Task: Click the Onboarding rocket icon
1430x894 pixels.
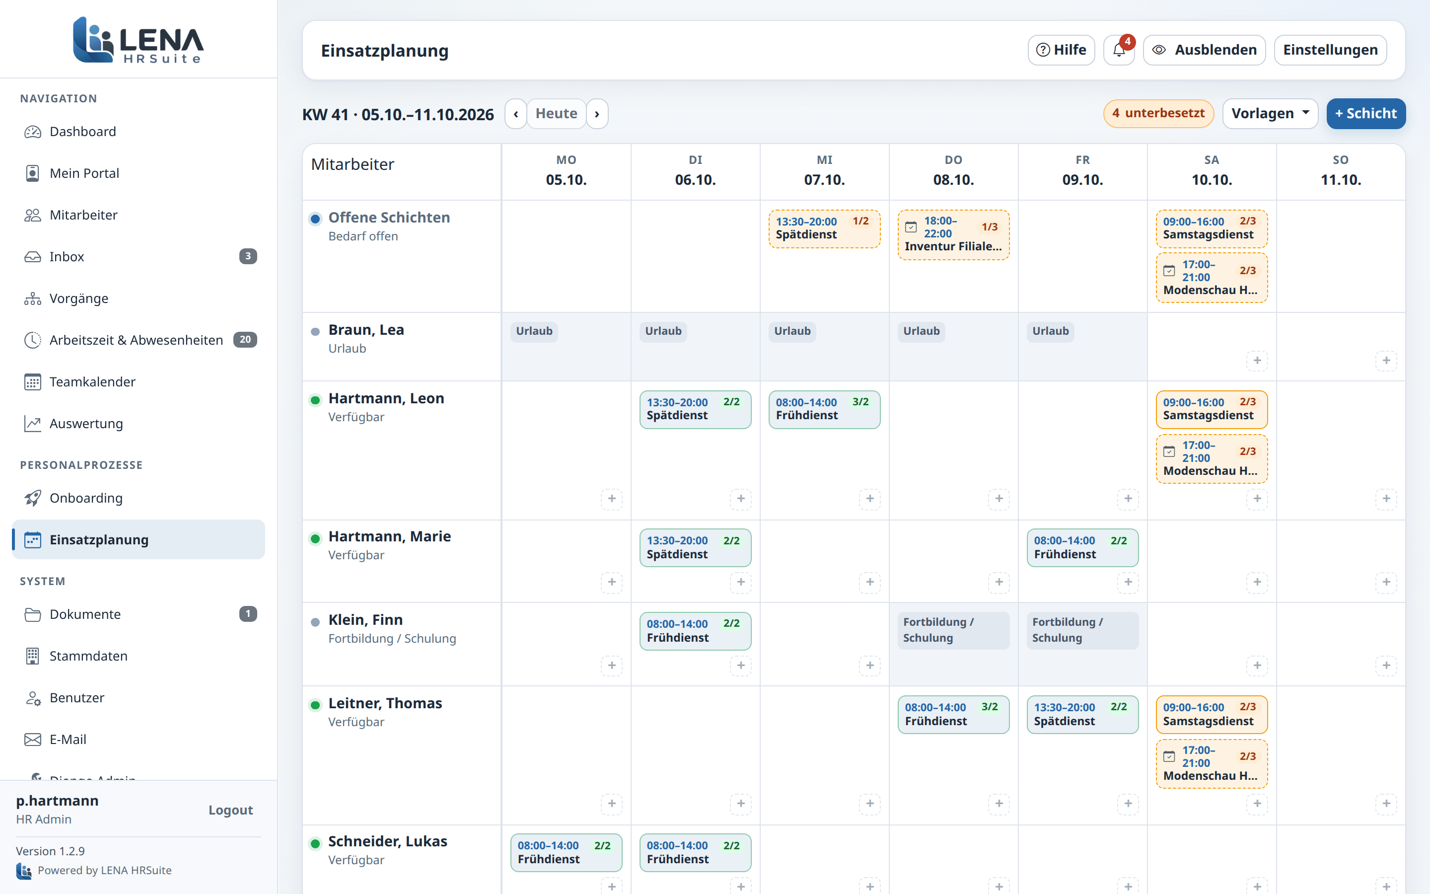Action: pyautogui.click(x=32, y=498)
